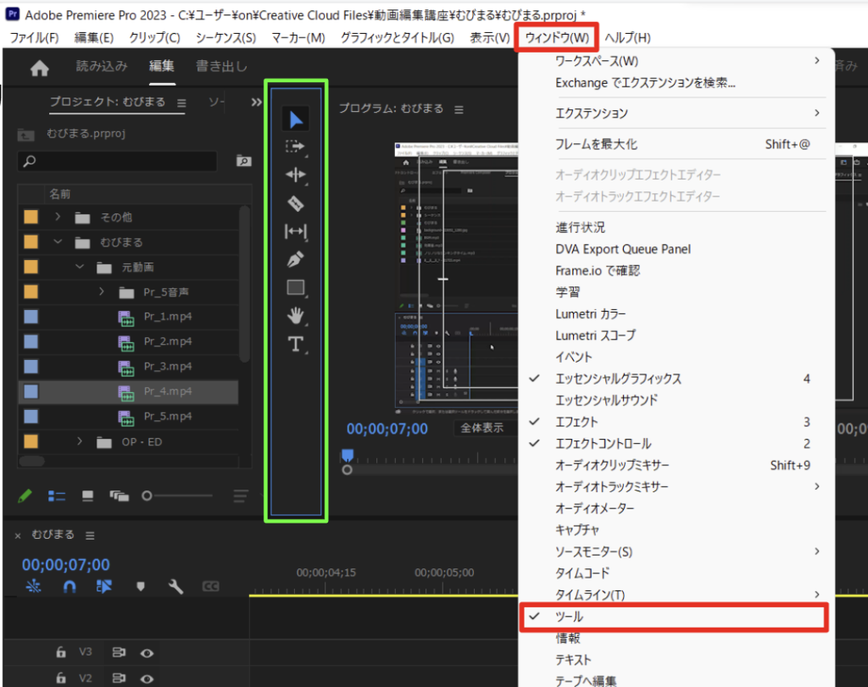Toggle the lock on the V2 track
The height and width of the screenshot is (687, 868).
(x=59, y=678)
